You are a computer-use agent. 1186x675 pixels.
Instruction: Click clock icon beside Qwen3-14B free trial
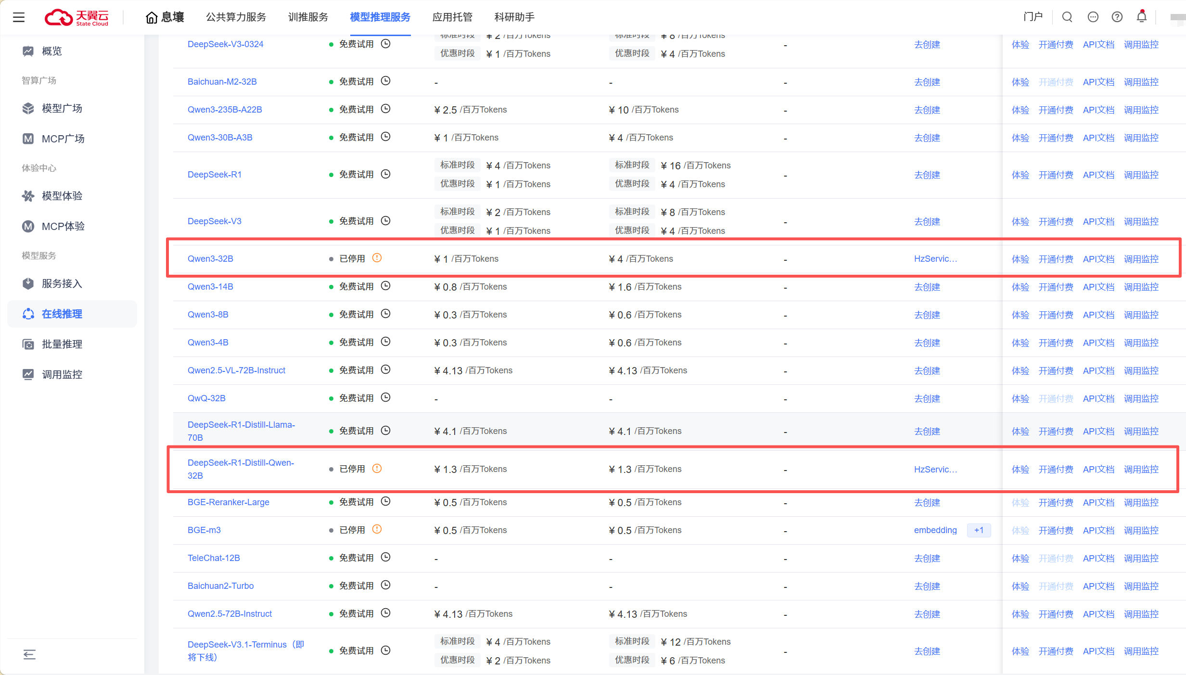385,286
